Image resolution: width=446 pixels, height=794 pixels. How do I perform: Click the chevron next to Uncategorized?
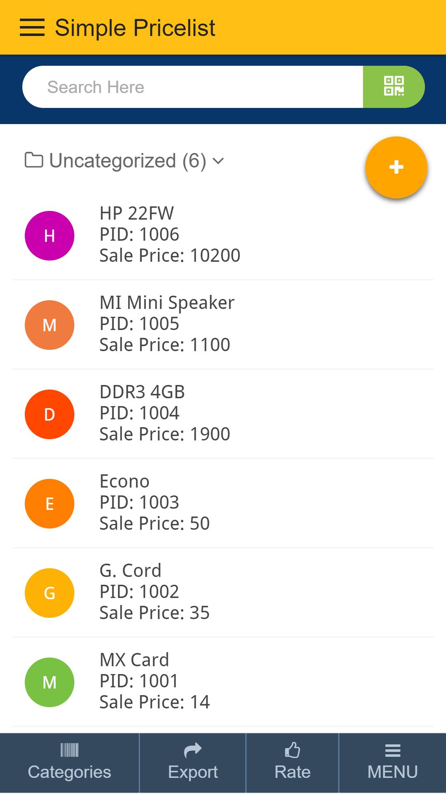pyautogui.click(x=218, y=161)
